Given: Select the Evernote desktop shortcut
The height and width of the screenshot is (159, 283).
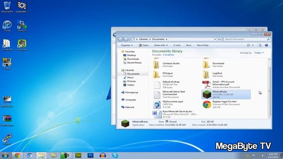Looking at the screenshot, I should [22, 45].
